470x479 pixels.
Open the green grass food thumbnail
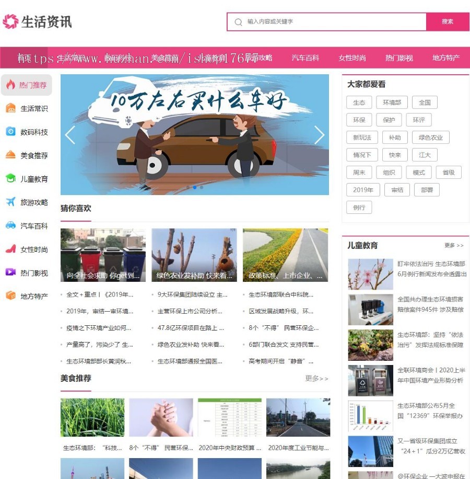point(92,417)
